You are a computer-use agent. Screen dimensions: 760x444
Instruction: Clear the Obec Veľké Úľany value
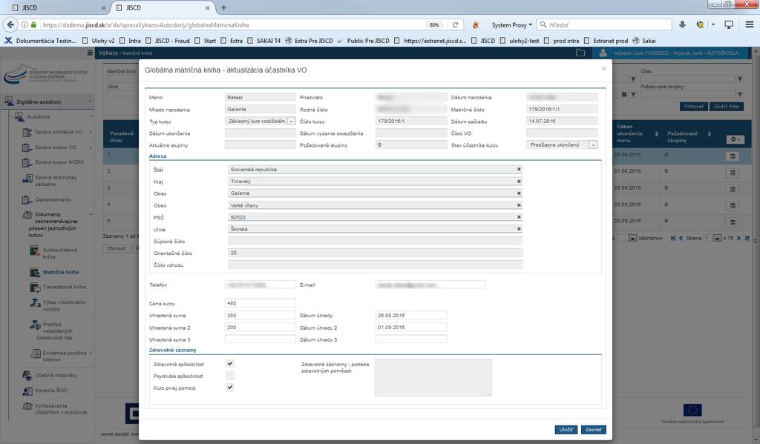[x=519, y=205]
